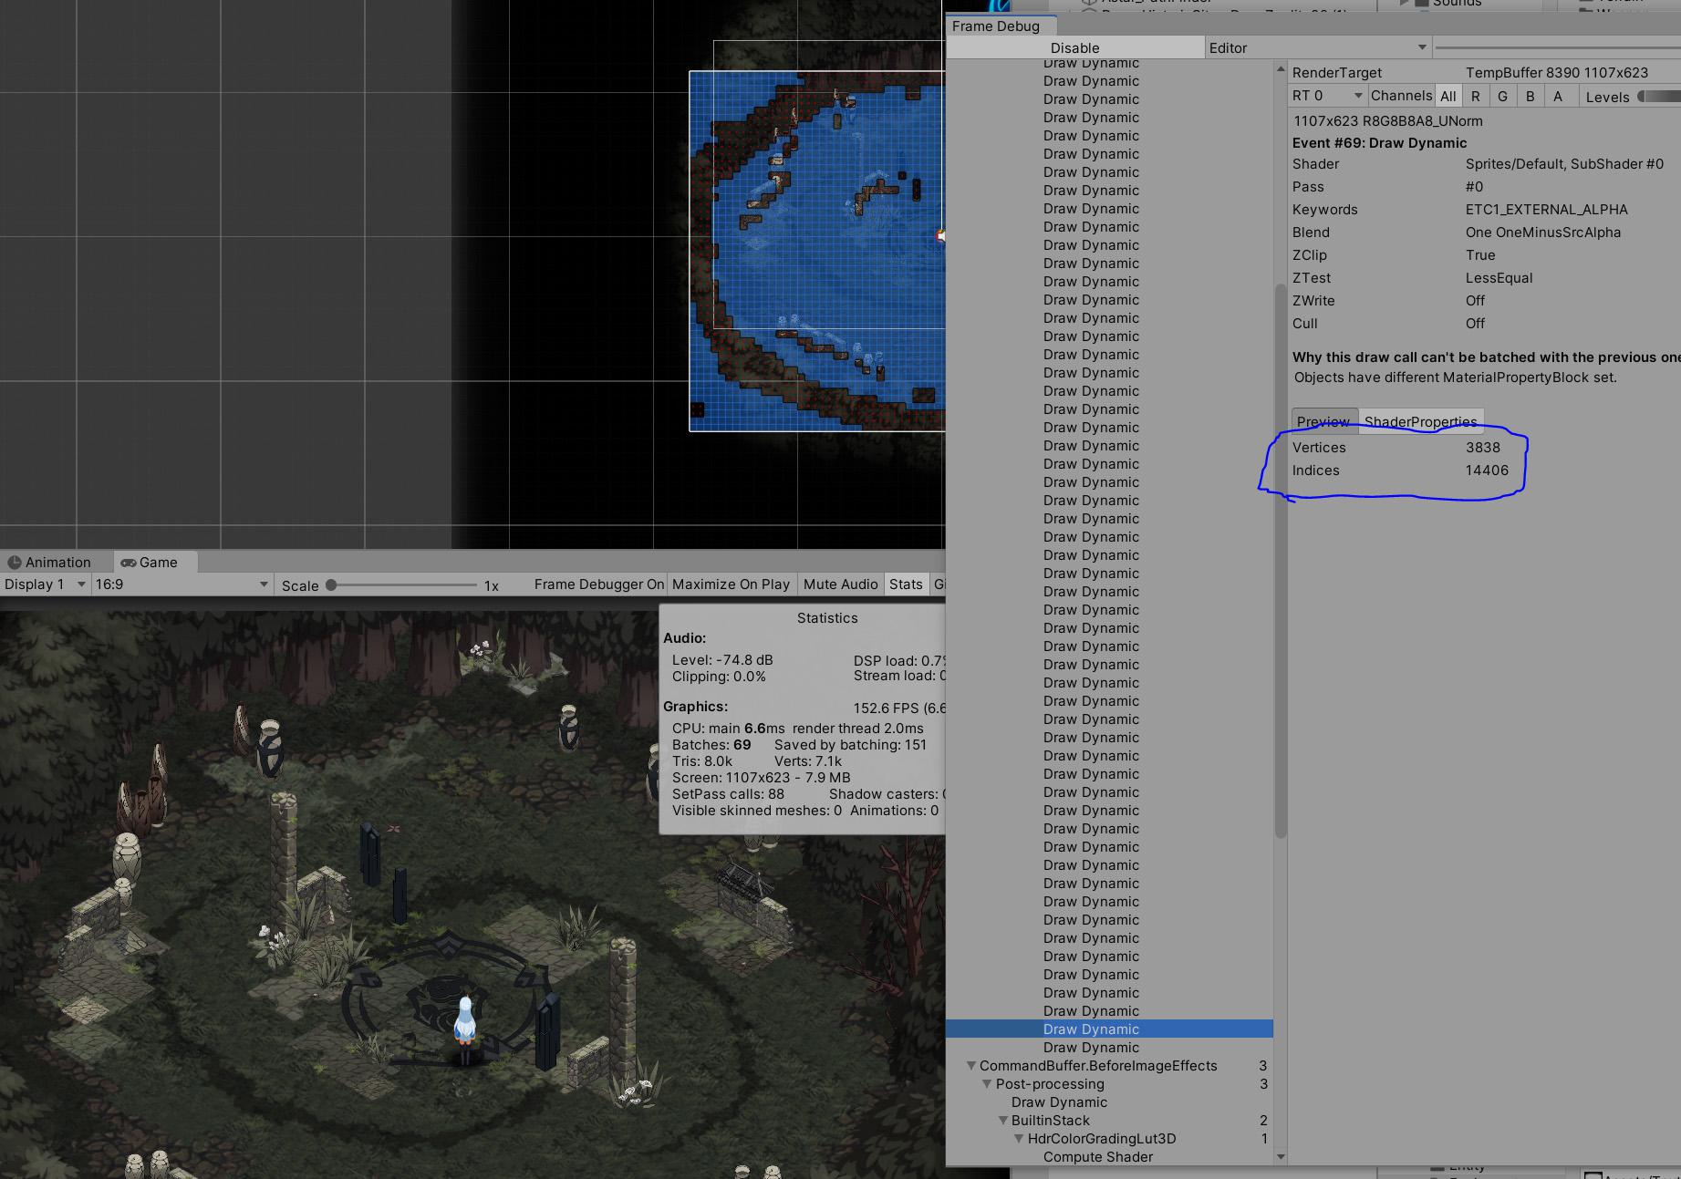Open the 16:9 aspect ratio dropdown
The width and height of the screenshot is (1681, 1179).
tap(182, 584)
